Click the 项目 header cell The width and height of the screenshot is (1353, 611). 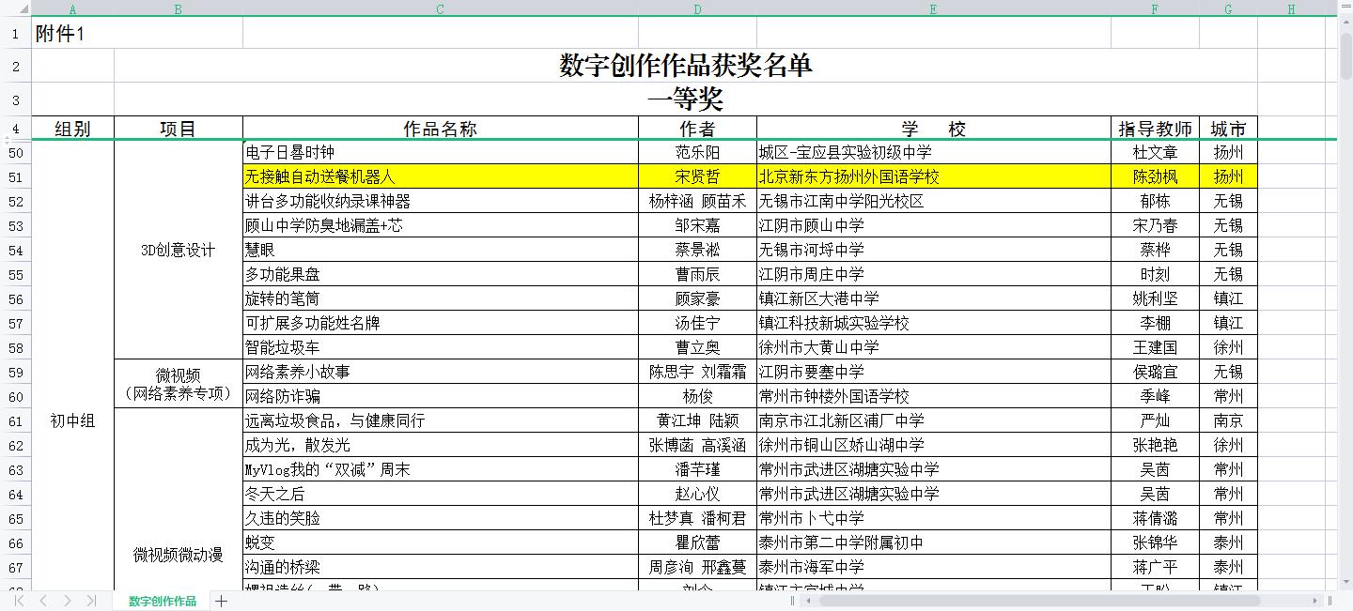coord(179,129)
